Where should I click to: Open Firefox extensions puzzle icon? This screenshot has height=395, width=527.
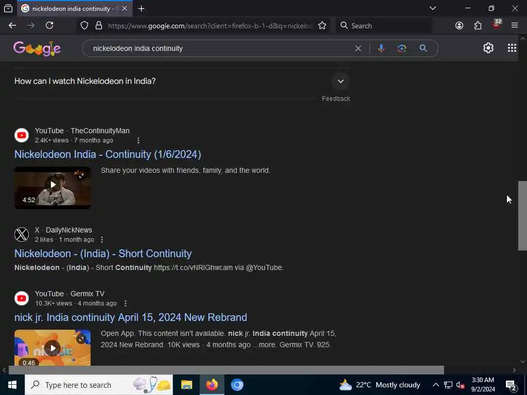478,26
